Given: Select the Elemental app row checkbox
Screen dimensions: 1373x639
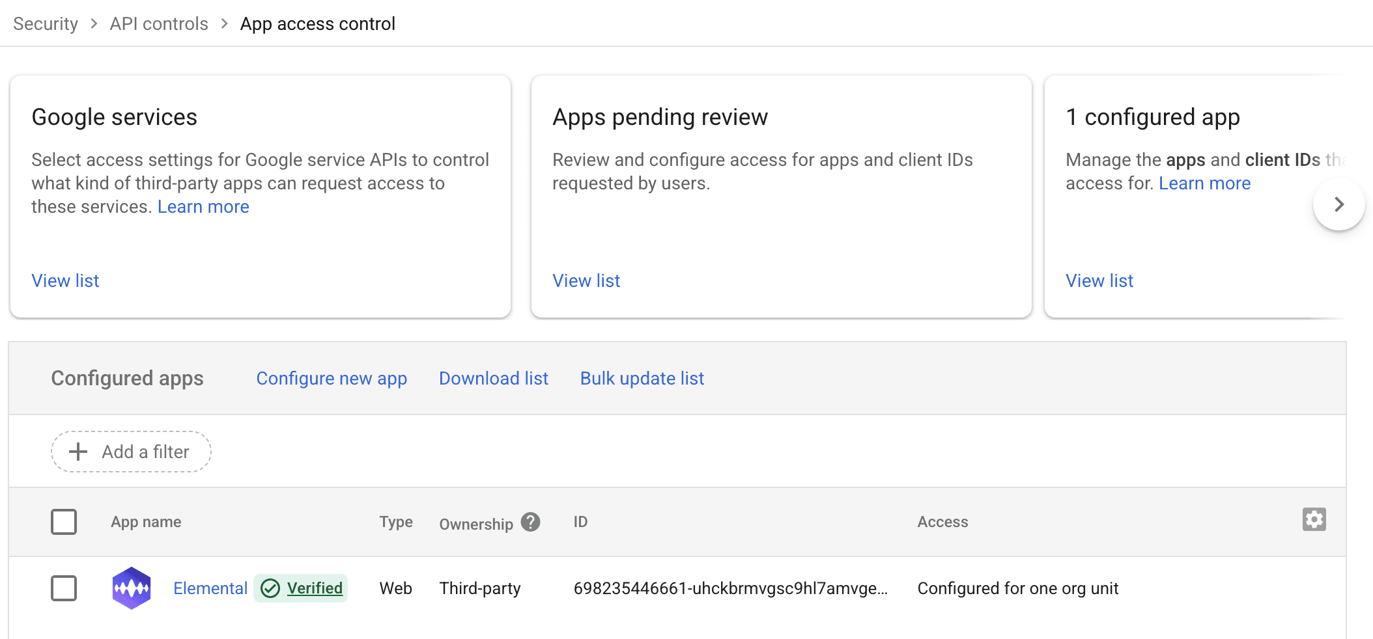Looking at the screenshot, I should click(x=64, y=588).
